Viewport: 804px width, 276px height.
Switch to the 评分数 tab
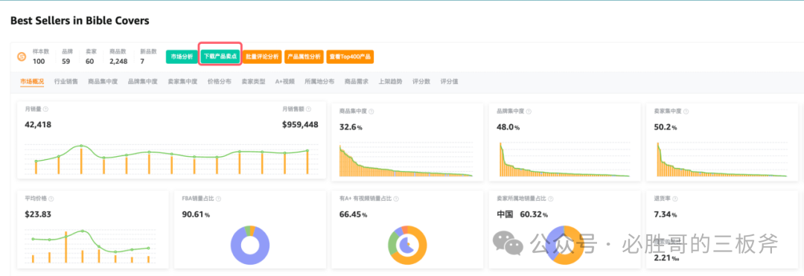[421, 81]
